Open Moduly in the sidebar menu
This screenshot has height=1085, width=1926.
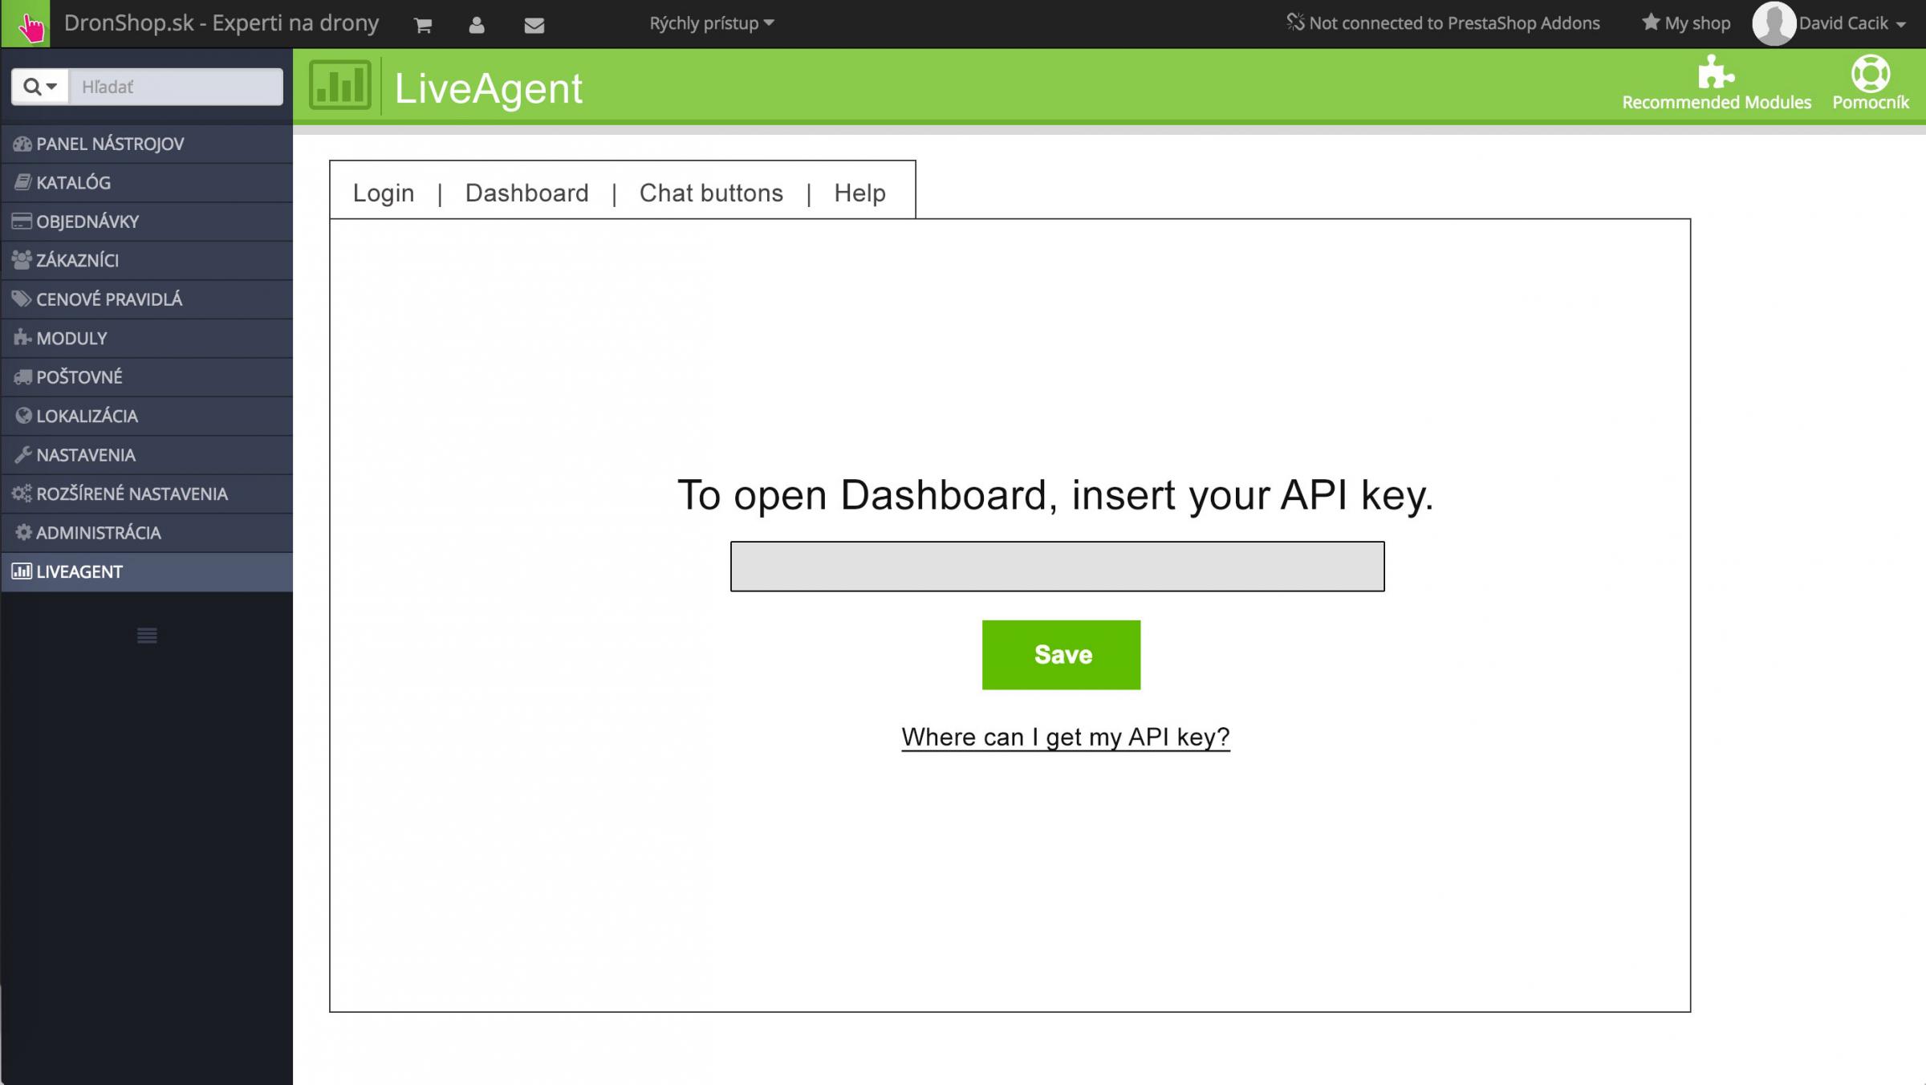[x=71, y=338]
